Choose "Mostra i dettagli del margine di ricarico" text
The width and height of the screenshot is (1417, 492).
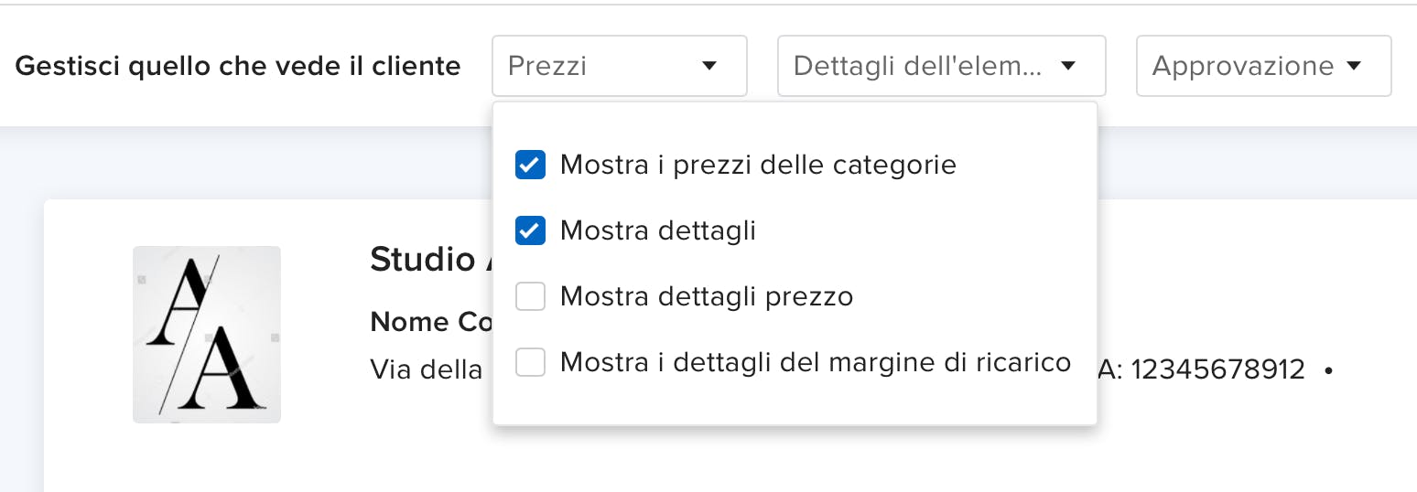[x=815, y=362]
